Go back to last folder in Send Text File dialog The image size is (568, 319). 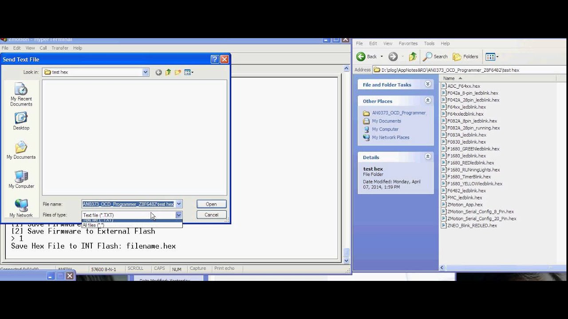[x=158, y=72]
